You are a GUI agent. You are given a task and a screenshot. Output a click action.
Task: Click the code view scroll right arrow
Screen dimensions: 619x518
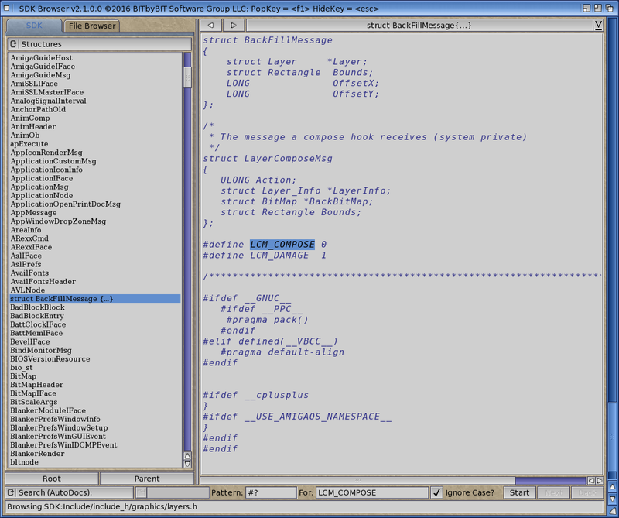(599, 481)
